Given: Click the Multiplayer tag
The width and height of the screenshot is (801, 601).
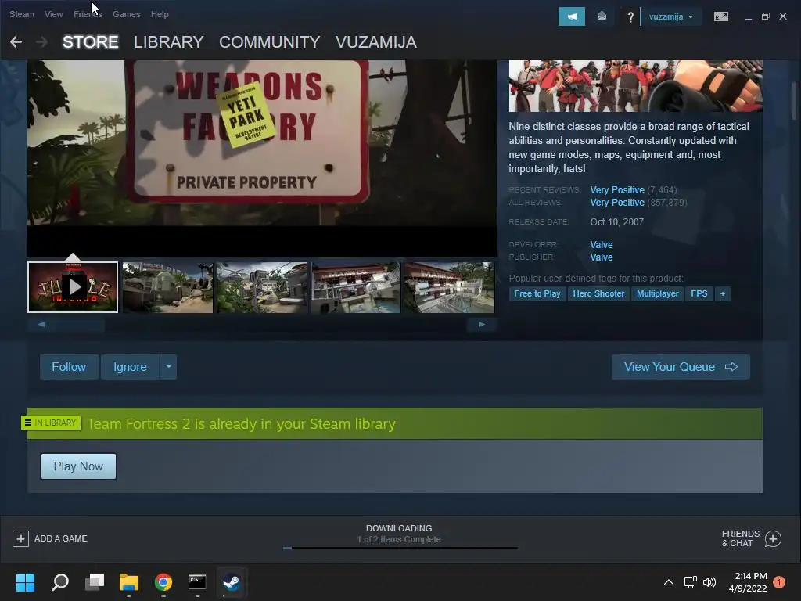Looking at the screenshot, I should point(657,293).
